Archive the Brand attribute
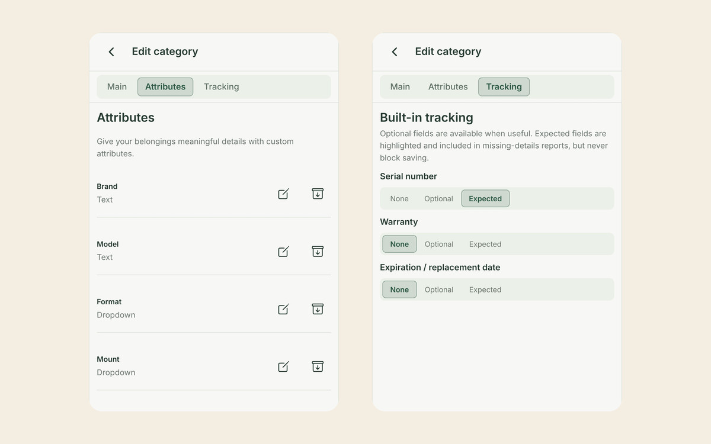 (x=318, y=194)
